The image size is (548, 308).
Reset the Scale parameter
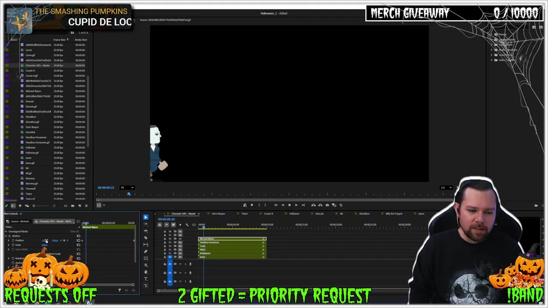(78, 245)
